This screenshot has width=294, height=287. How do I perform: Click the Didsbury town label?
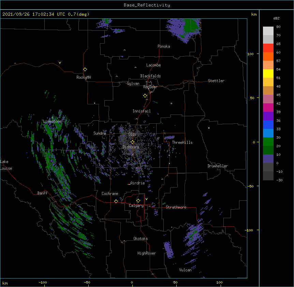click(131, 147)
